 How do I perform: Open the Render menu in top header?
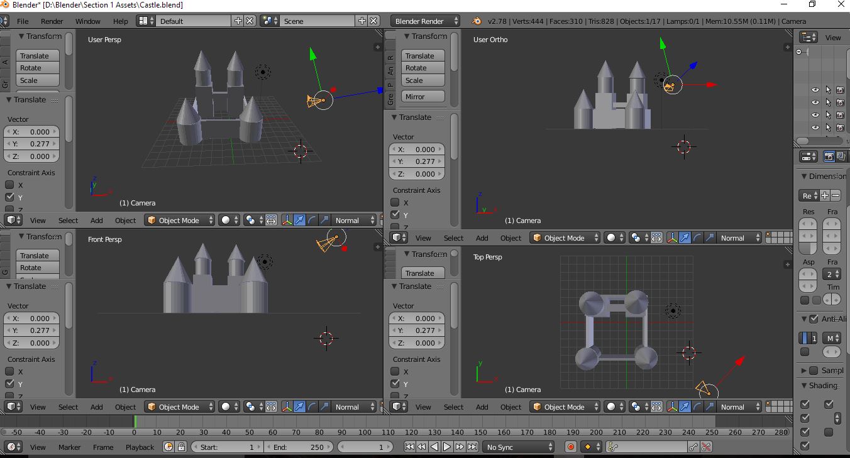click(x=52, y=21)
